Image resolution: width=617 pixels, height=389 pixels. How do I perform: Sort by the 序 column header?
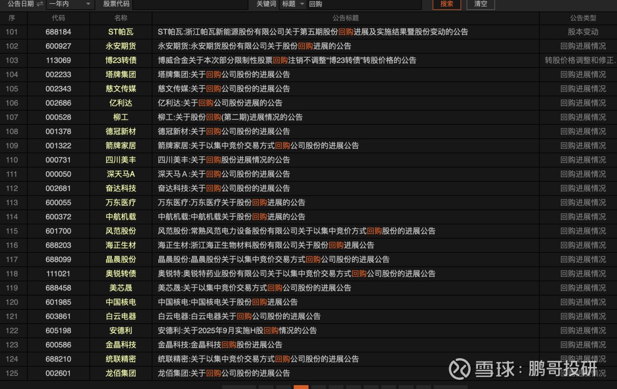click(x=12, y=18)
